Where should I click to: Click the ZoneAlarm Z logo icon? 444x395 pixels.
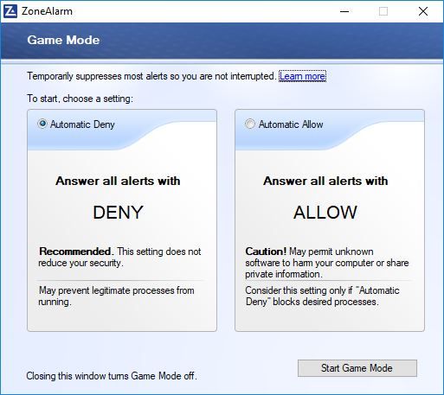click(x=10, y=11)
